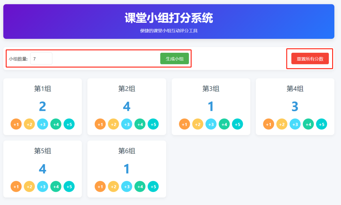
Task: Add 5 points to 第4组
Action: coord(321,124)
